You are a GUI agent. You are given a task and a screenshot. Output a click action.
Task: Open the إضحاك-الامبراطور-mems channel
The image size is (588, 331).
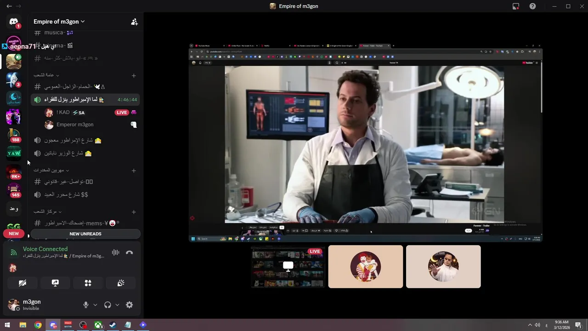click(x=85, y=223)
